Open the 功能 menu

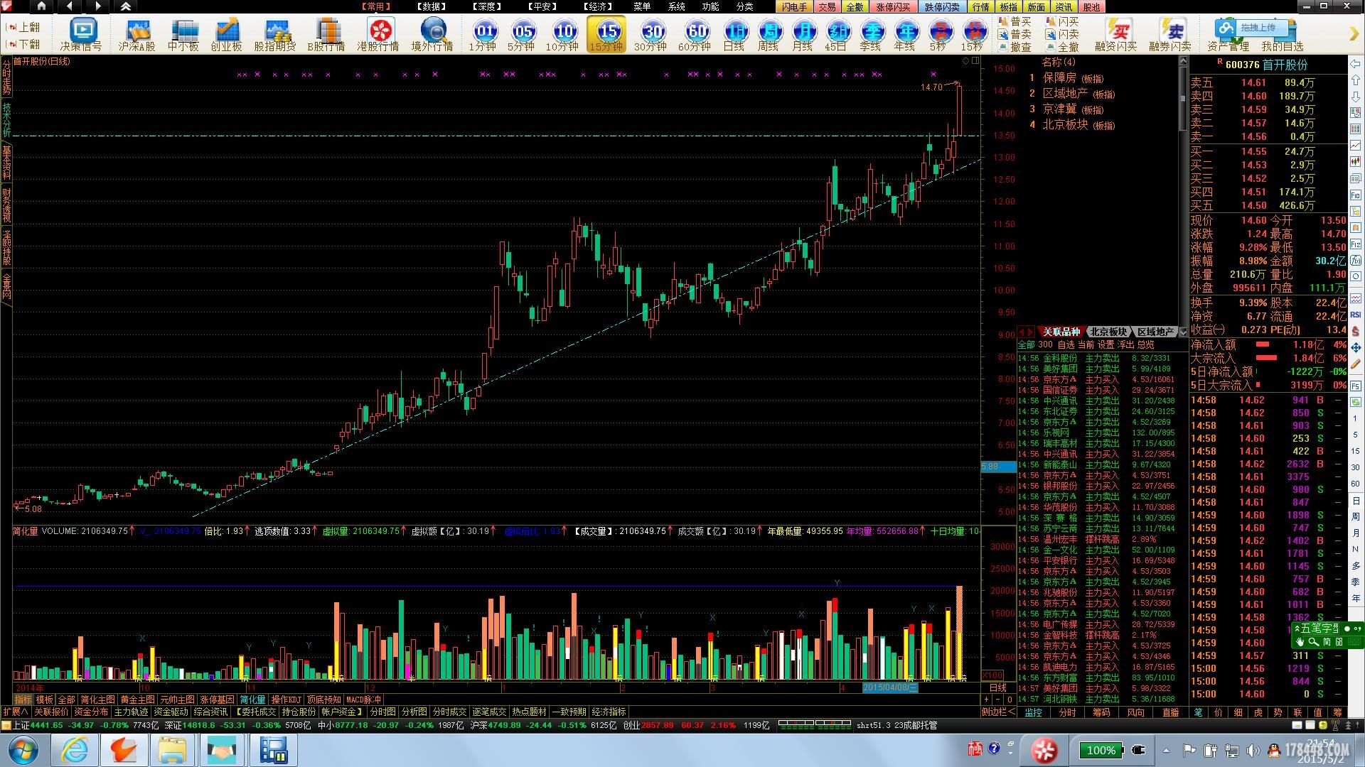click(711, 6)
